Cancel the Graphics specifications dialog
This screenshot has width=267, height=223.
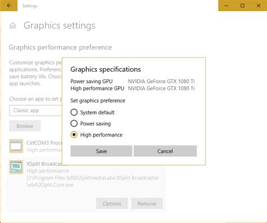tap(165, 151)
